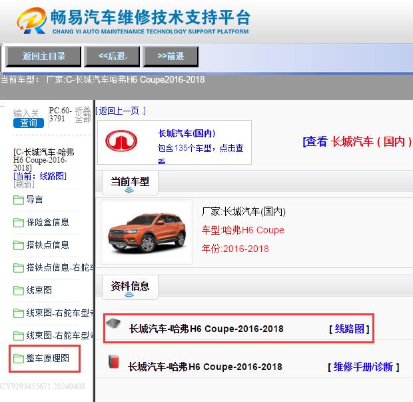
Task: Open the 返回上一页 link
Action: point(121,111)
